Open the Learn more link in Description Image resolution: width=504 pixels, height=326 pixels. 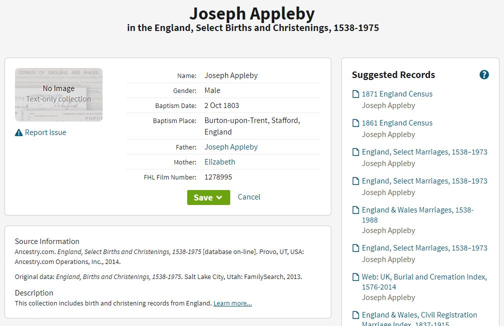233,303
